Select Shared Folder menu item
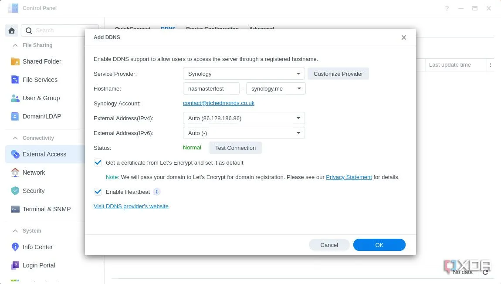 point(45,61)
